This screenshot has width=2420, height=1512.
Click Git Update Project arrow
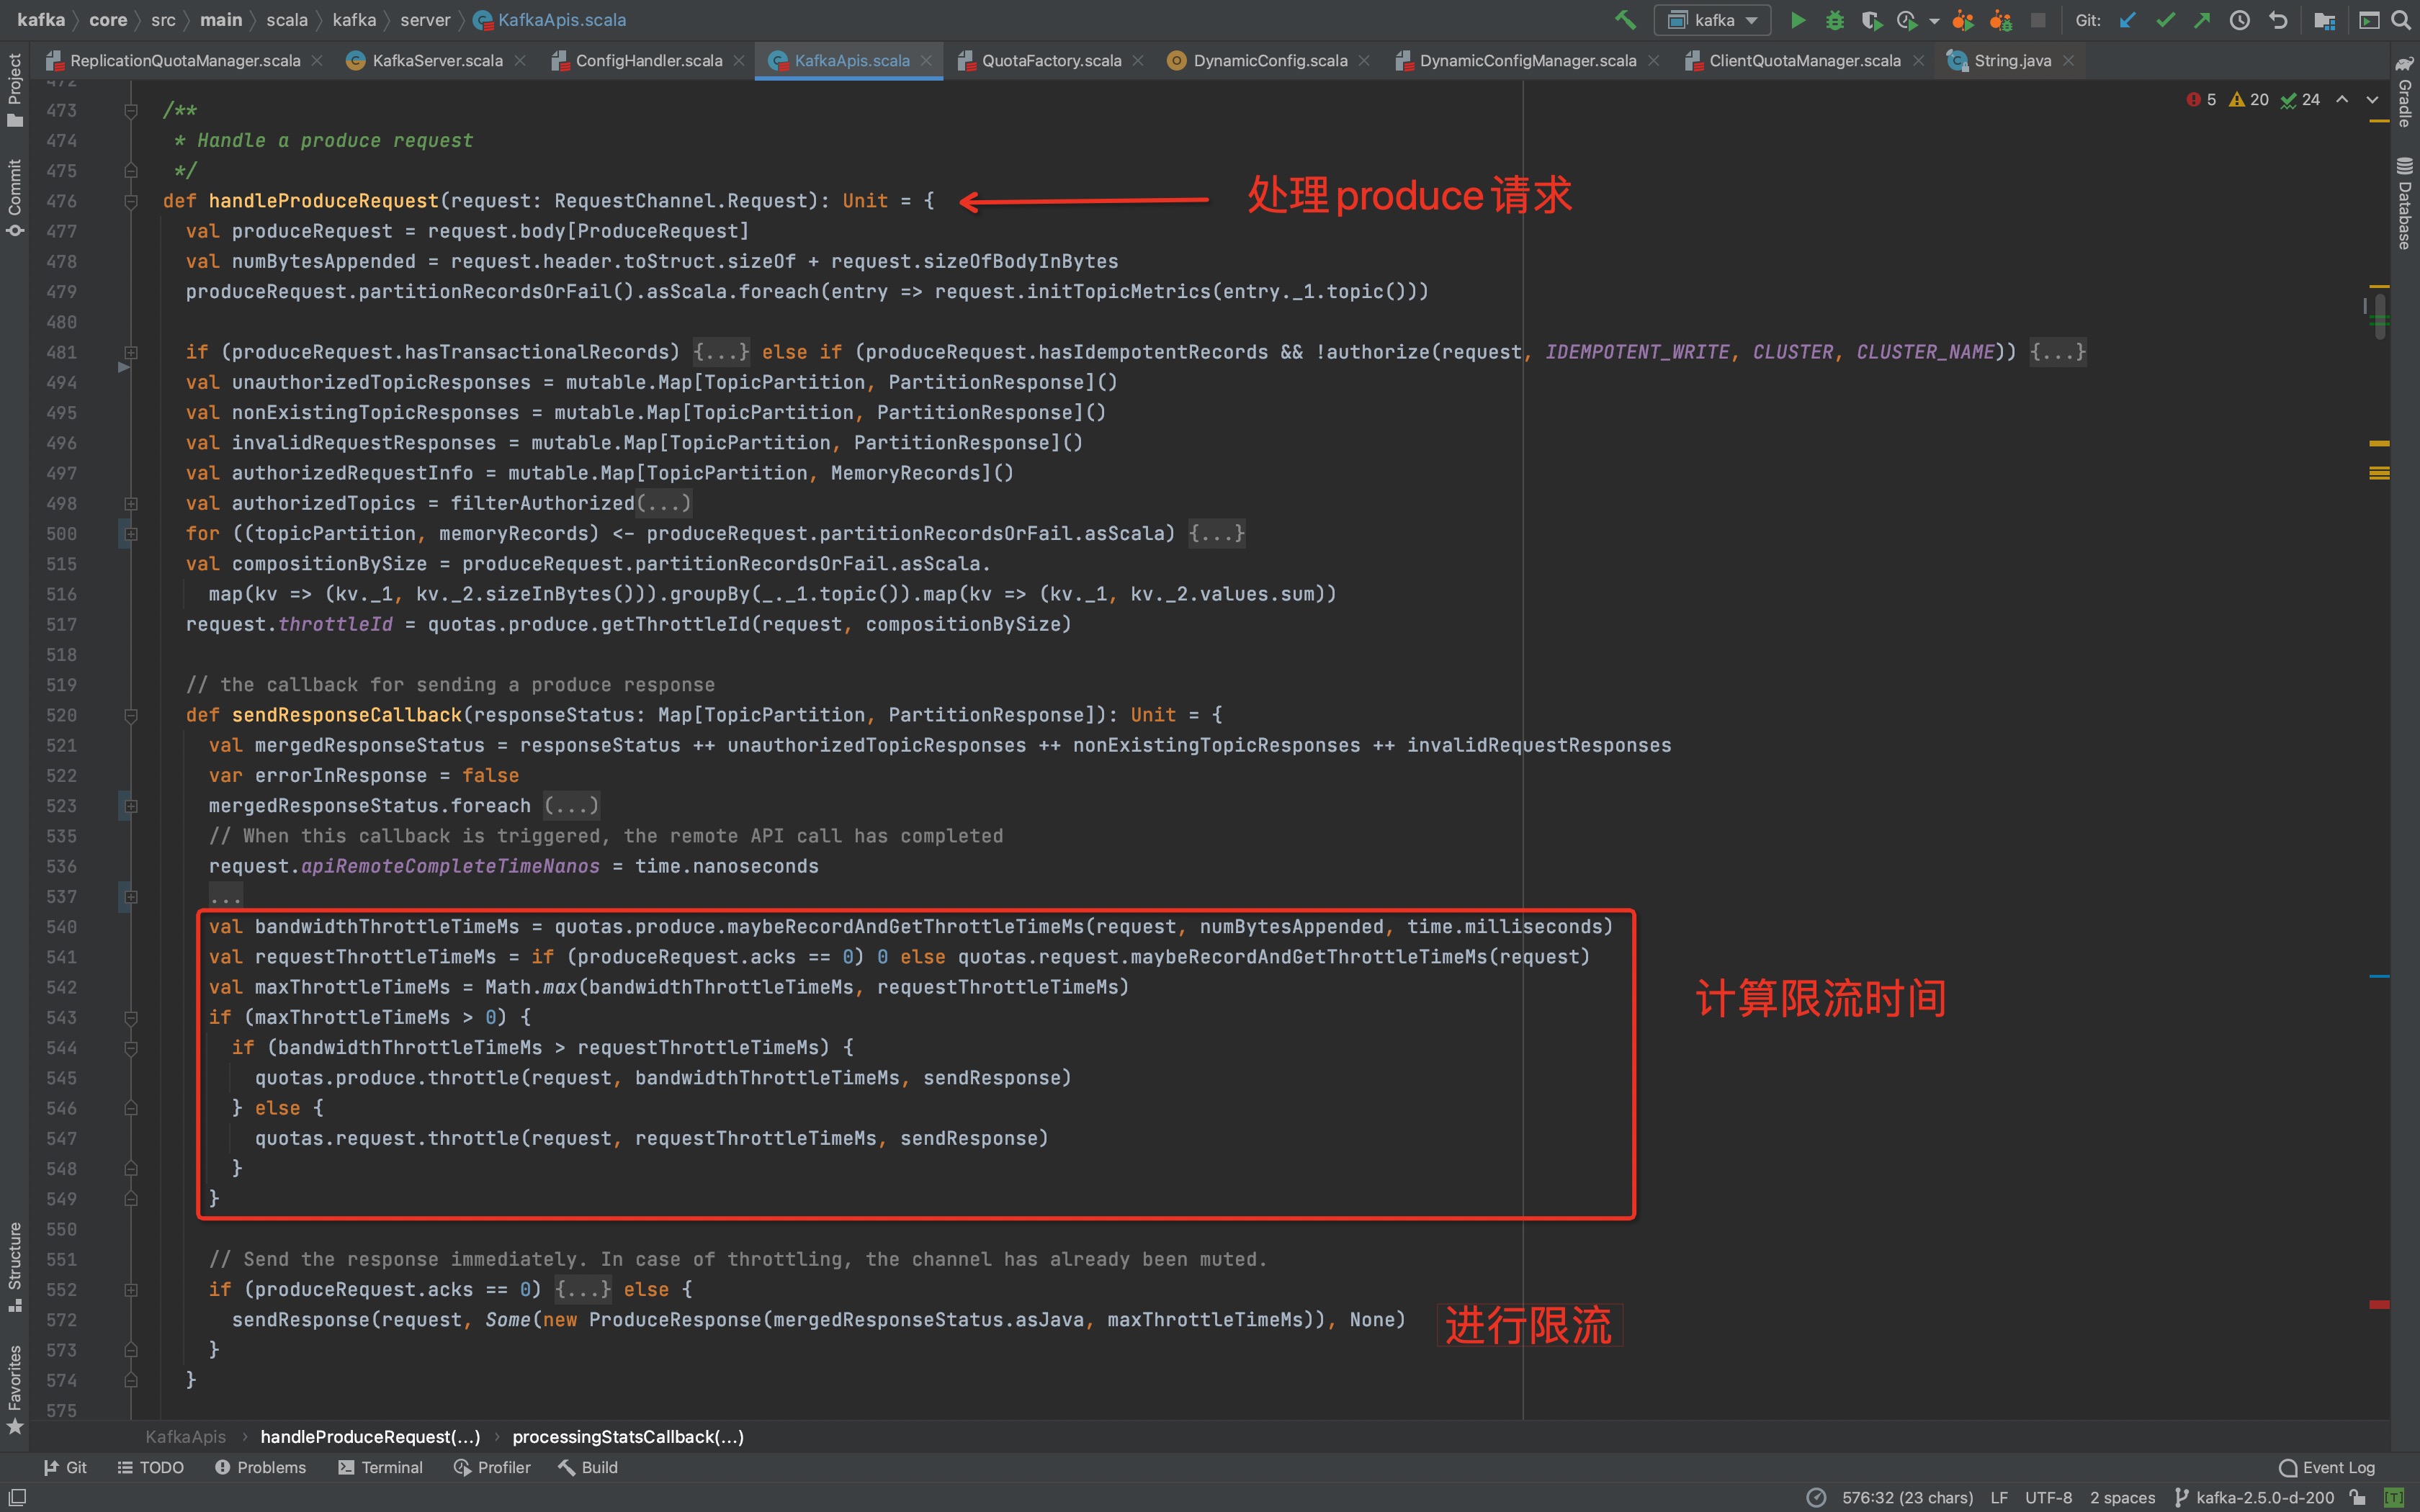click(2127, 20)
